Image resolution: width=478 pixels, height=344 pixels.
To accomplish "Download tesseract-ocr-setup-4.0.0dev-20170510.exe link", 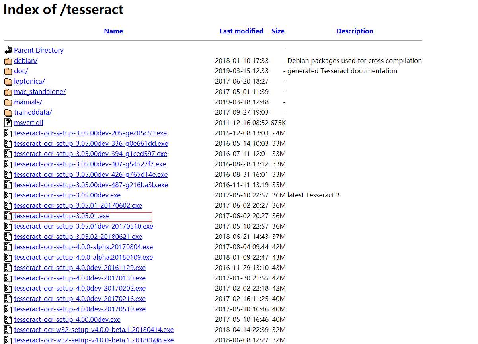I will 80,309.
